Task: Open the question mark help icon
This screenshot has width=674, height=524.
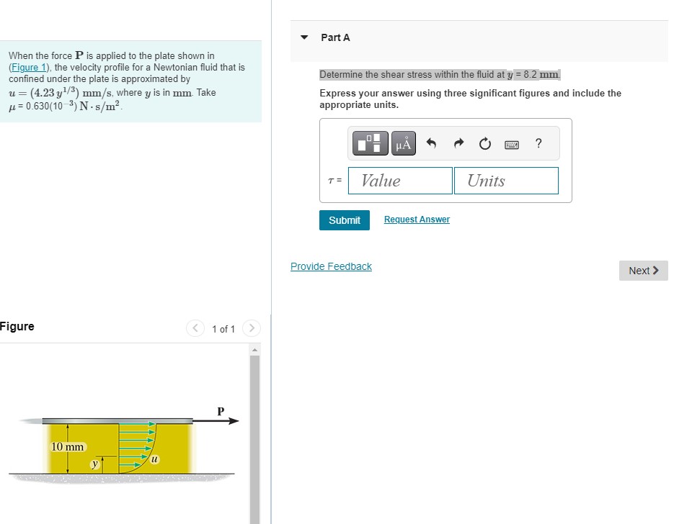Action: (x=537, y=143)
